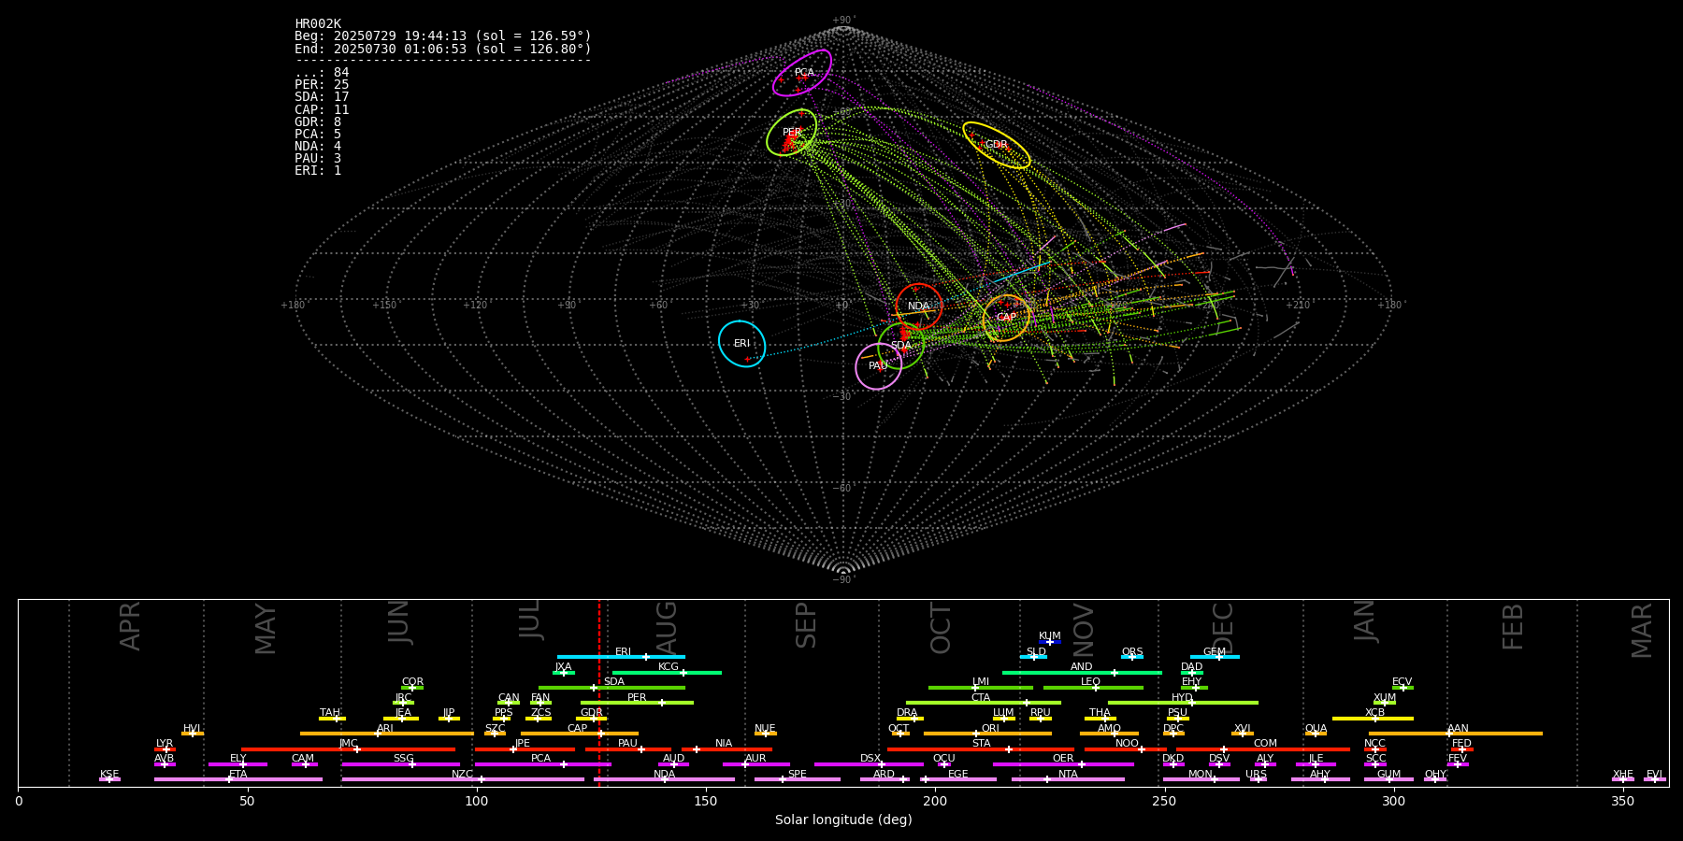Click the DEC month label
The image size is (1683, 841).
coord(1223,628)
